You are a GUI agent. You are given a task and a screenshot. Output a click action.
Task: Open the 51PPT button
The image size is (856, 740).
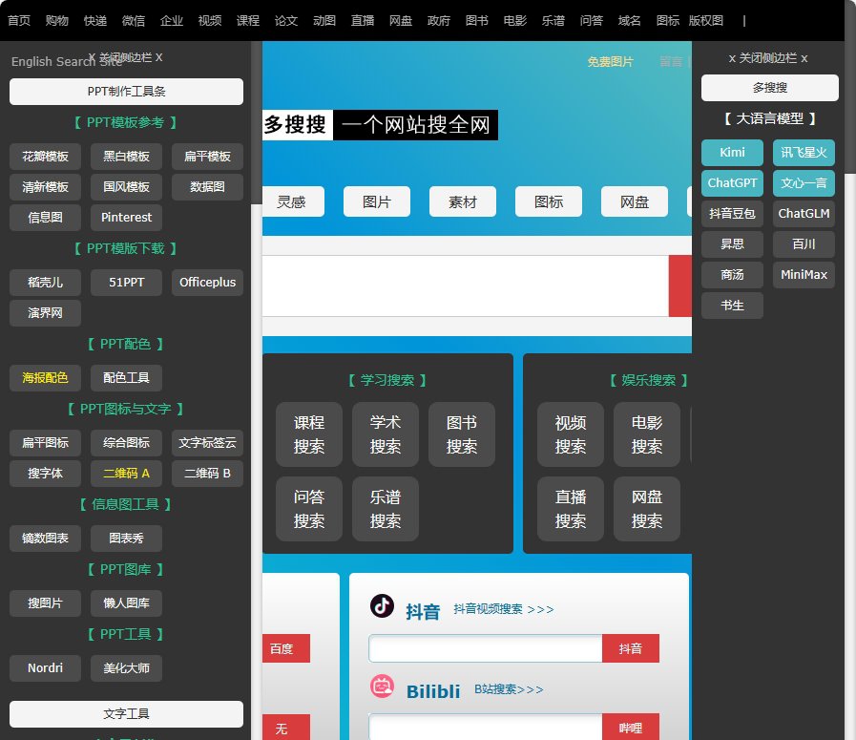coord(126,283)
